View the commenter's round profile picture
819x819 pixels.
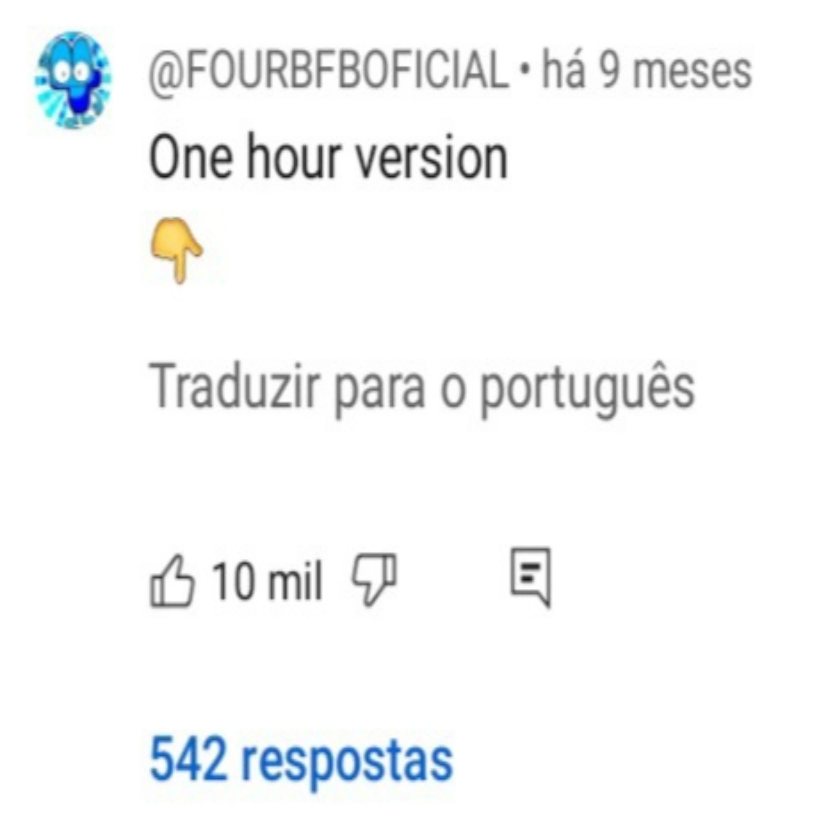(73, 80)
